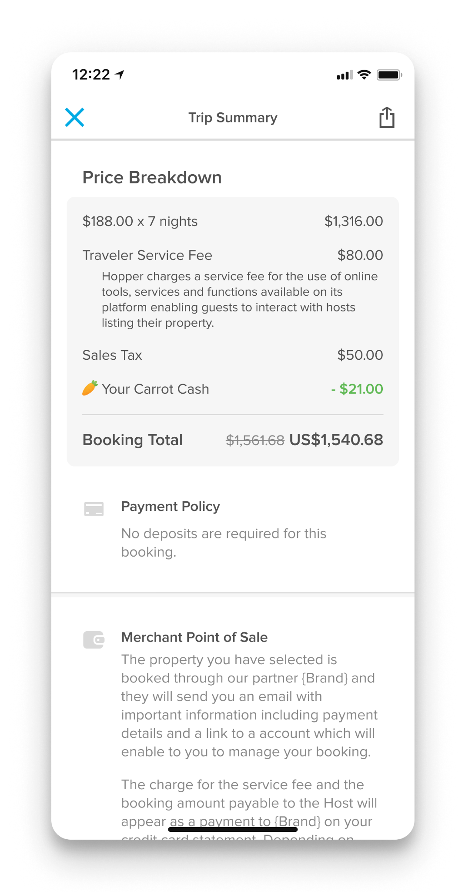465x892 pixels.
Task: Tap the share icon
Action: pos(387,118)
